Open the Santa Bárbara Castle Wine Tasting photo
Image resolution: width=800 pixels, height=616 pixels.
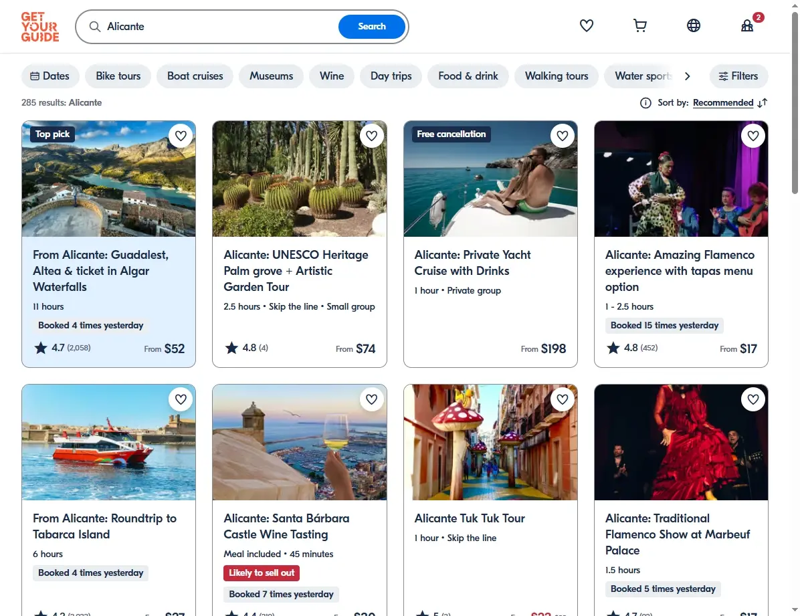300,443
